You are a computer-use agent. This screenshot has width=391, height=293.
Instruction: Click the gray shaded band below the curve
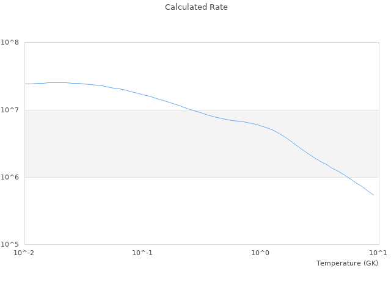(x=122, y=153)
